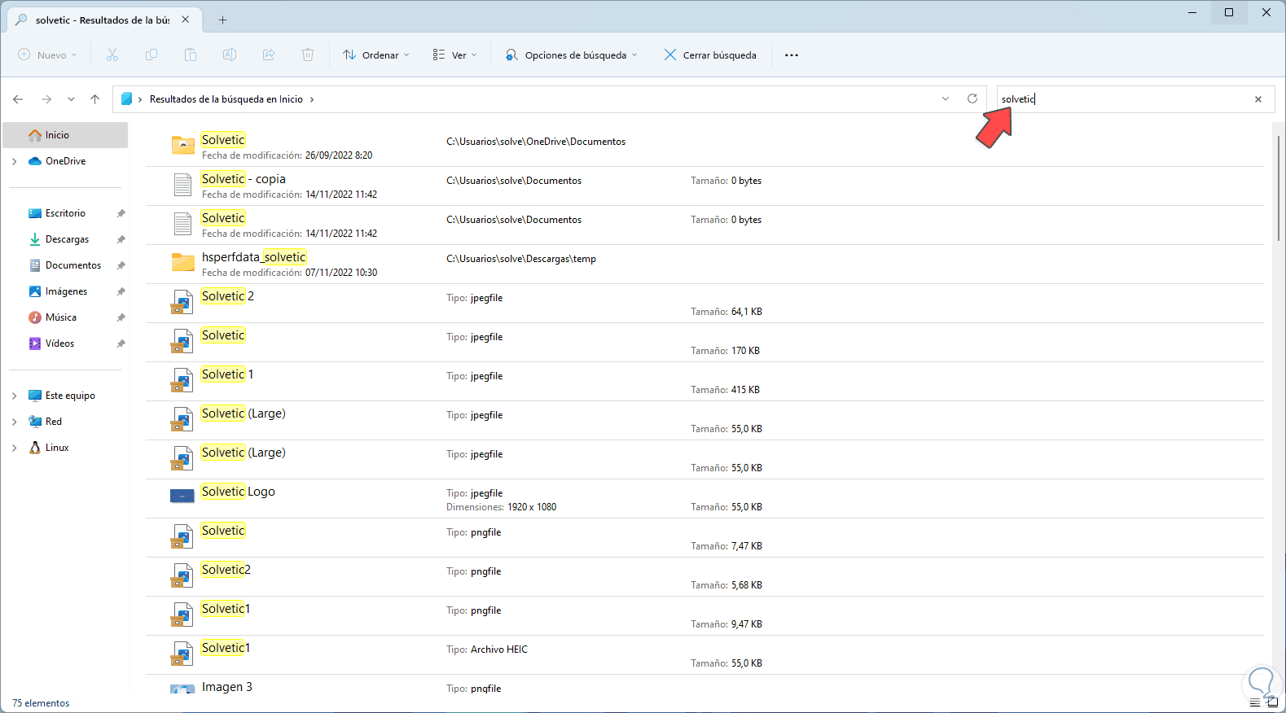The height and width of the screenshot is (713, 1286).
Task: Click the Rename icon in toolbar
Action: pyautogui.click(x=230, y=55)
